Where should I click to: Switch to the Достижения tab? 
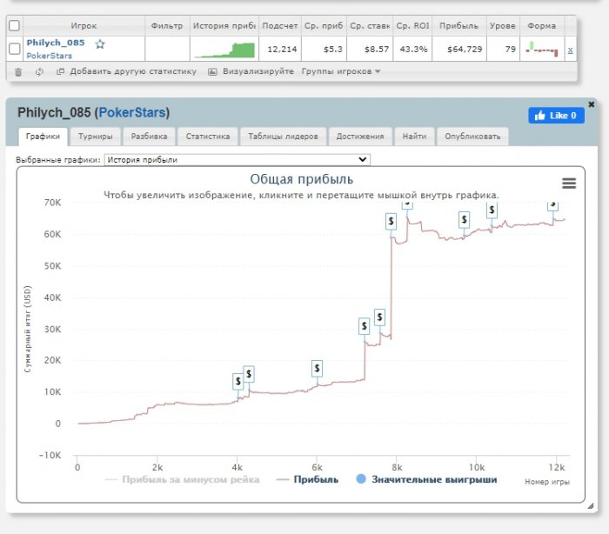(360, 137)
